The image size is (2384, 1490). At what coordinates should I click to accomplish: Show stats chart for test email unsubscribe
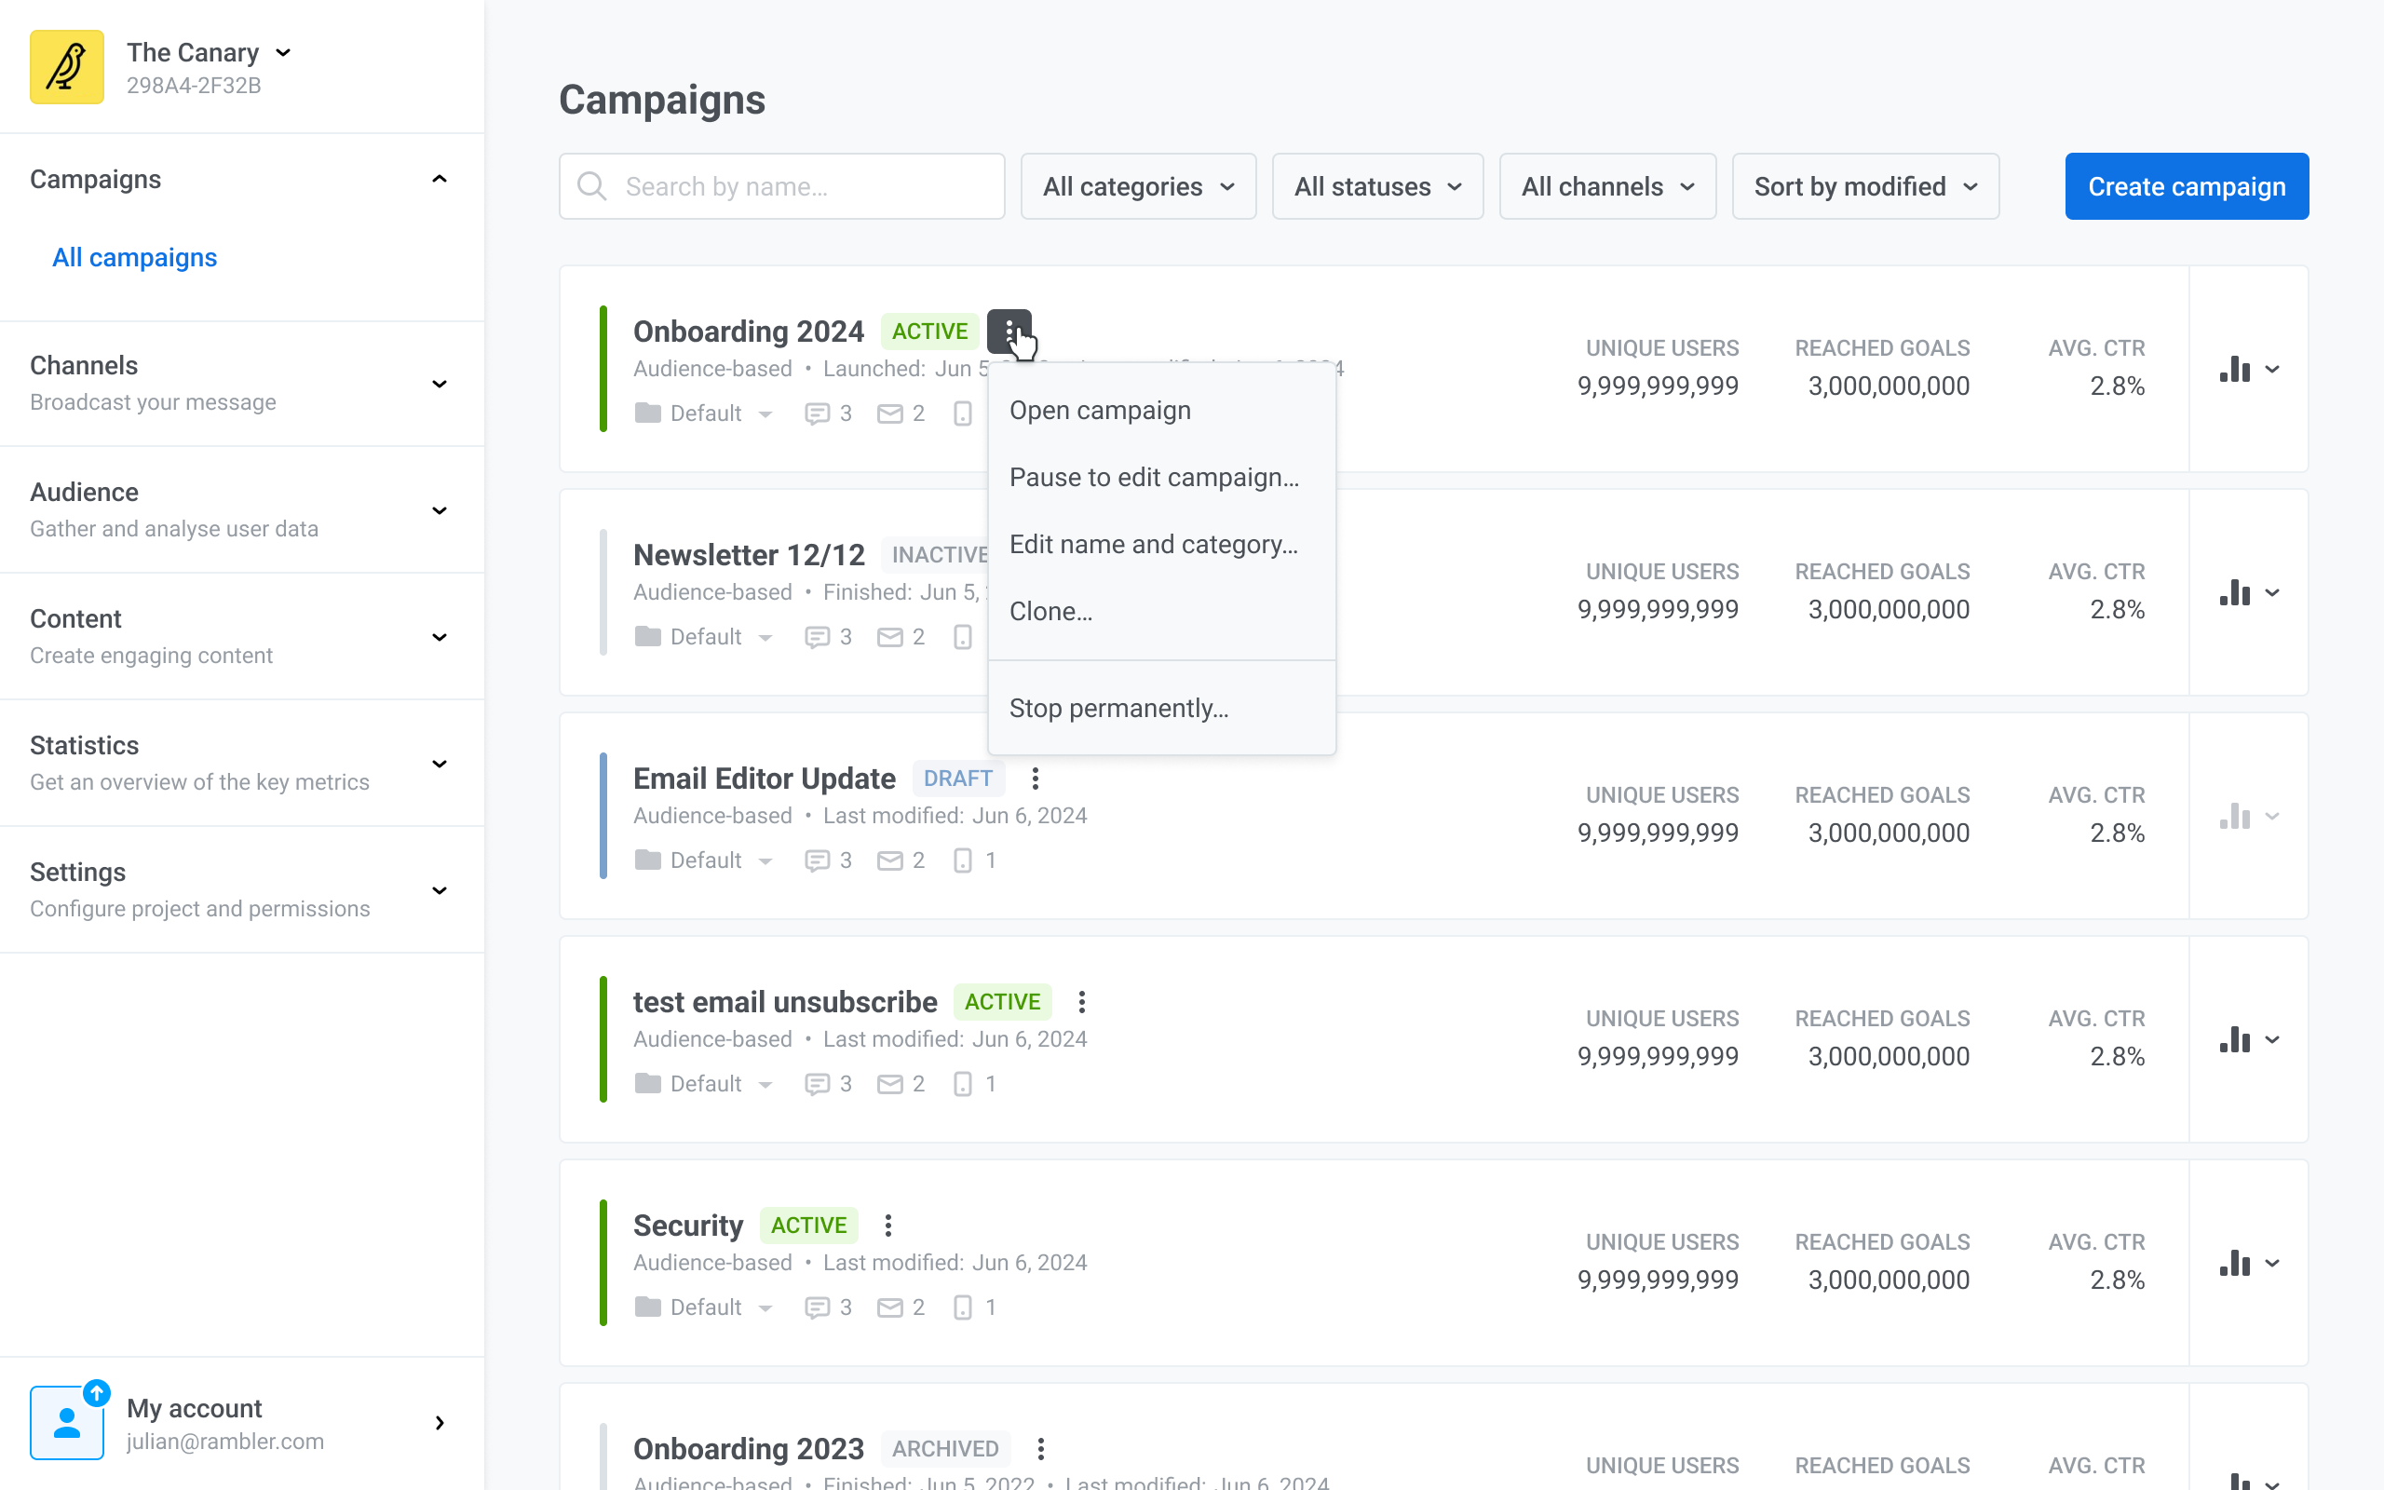coord(2249,1039)
